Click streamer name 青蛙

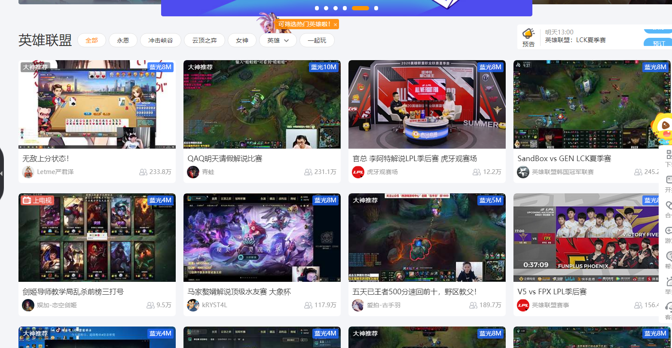[x=208, y=172]
